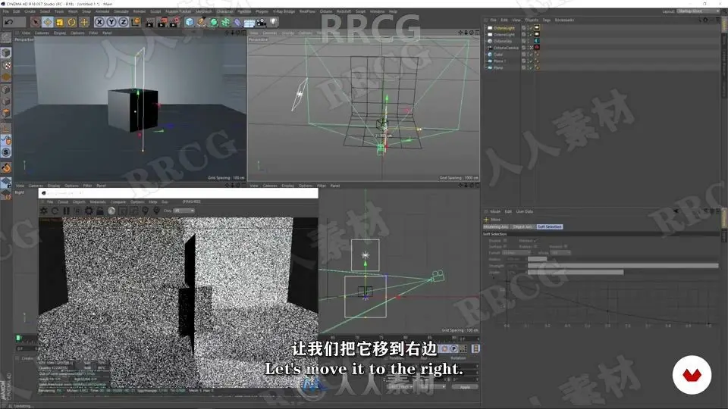Adjust the Strength slider in Soft Selection

(623, 266)
